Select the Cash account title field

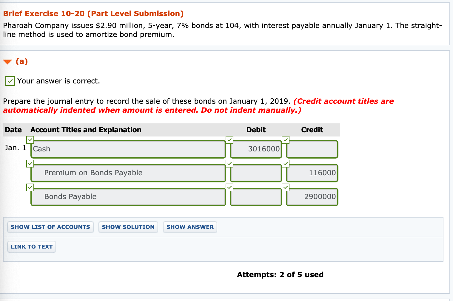pos(128,149)
